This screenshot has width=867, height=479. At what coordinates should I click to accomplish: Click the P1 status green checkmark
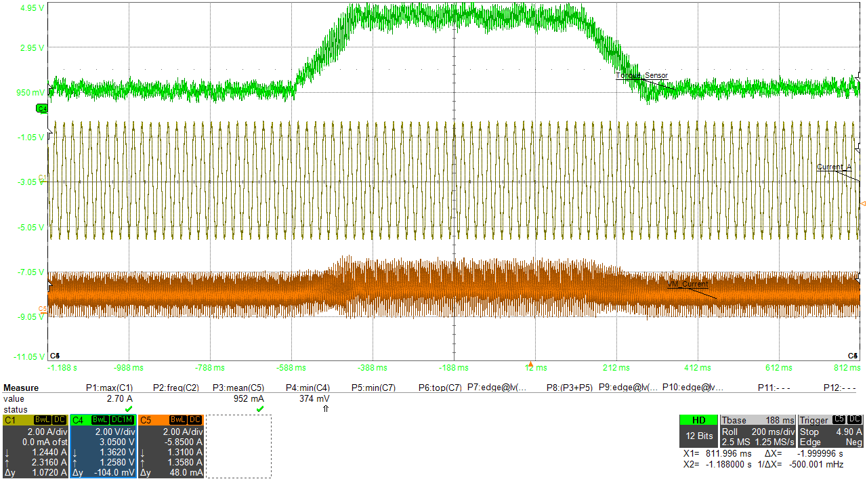pyautogui.click(x=128, y=409)
